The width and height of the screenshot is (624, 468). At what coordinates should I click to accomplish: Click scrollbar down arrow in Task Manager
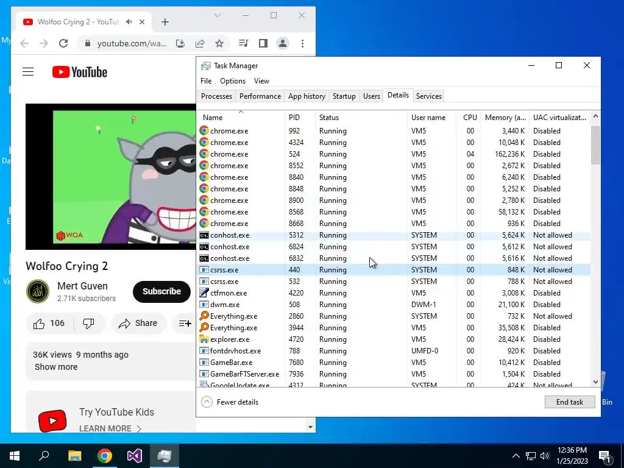coord(595,382)
